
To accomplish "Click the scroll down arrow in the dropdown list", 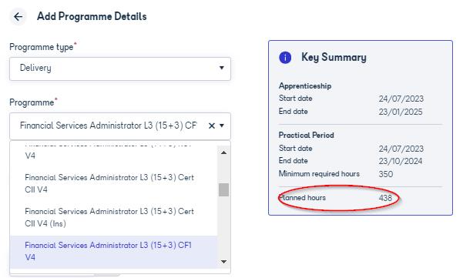I will pyautogui.click(x=224, y=262).
